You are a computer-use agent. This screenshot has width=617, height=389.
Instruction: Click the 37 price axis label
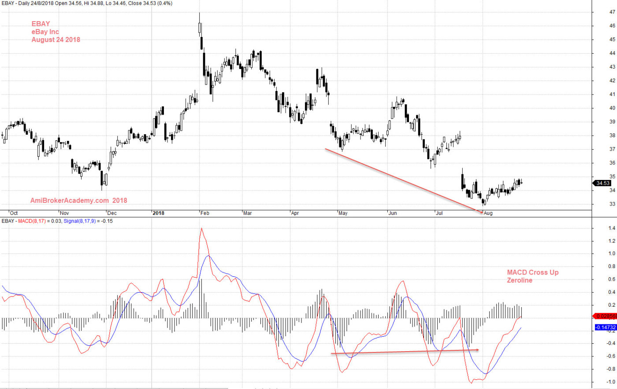(x=612, y=149)
